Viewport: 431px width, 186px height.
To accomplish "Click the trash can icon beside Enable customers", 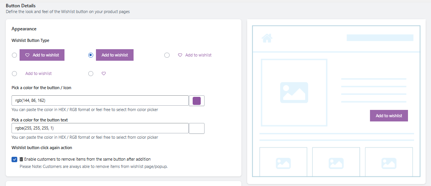I will point(21,159).
